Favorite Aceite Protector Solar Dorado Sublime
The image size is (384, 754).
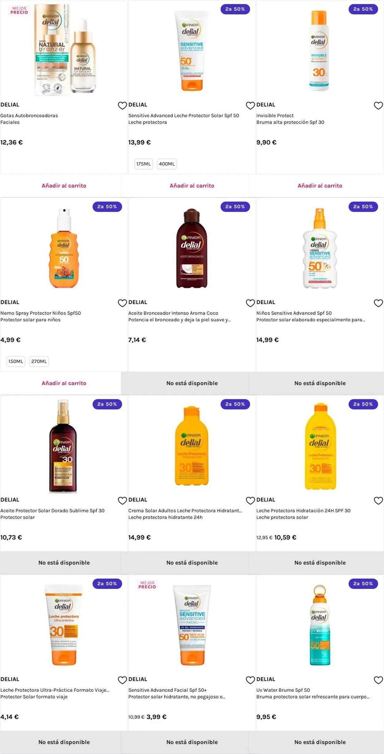[x=122, y=501]
